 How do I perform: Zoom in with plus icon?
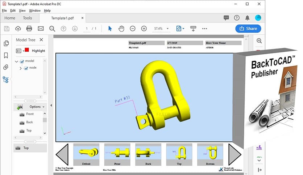point(144,29)
